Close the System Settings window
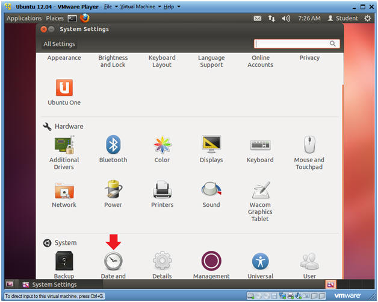The width and height of the screenshot is (378, 302). [x=43, y=29]
